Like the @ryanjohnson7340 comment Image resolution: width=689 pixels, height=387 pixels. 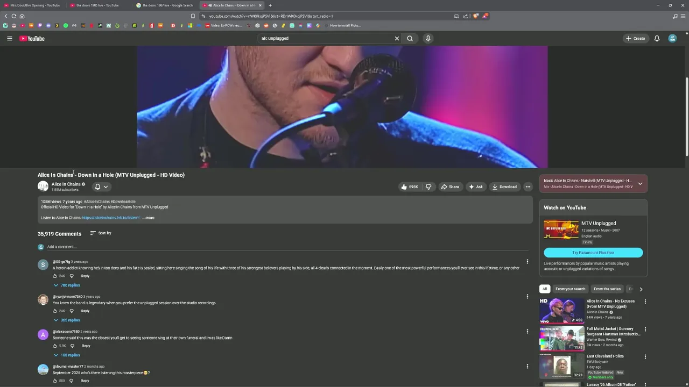pyautogui.click(x=55, y=311)
